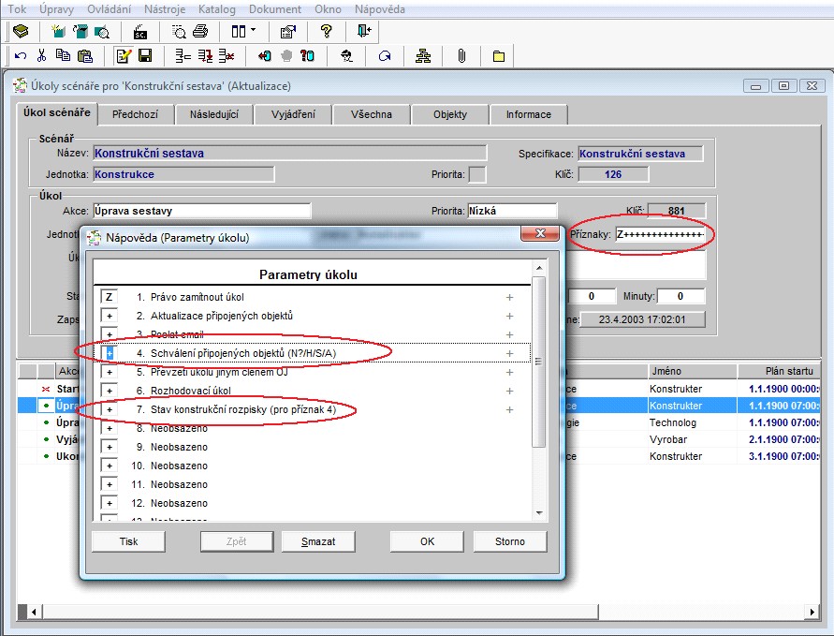Click the new object cube with sparkle icon
This screenshot has height=636, width=834.
click(x=58, y=32)
